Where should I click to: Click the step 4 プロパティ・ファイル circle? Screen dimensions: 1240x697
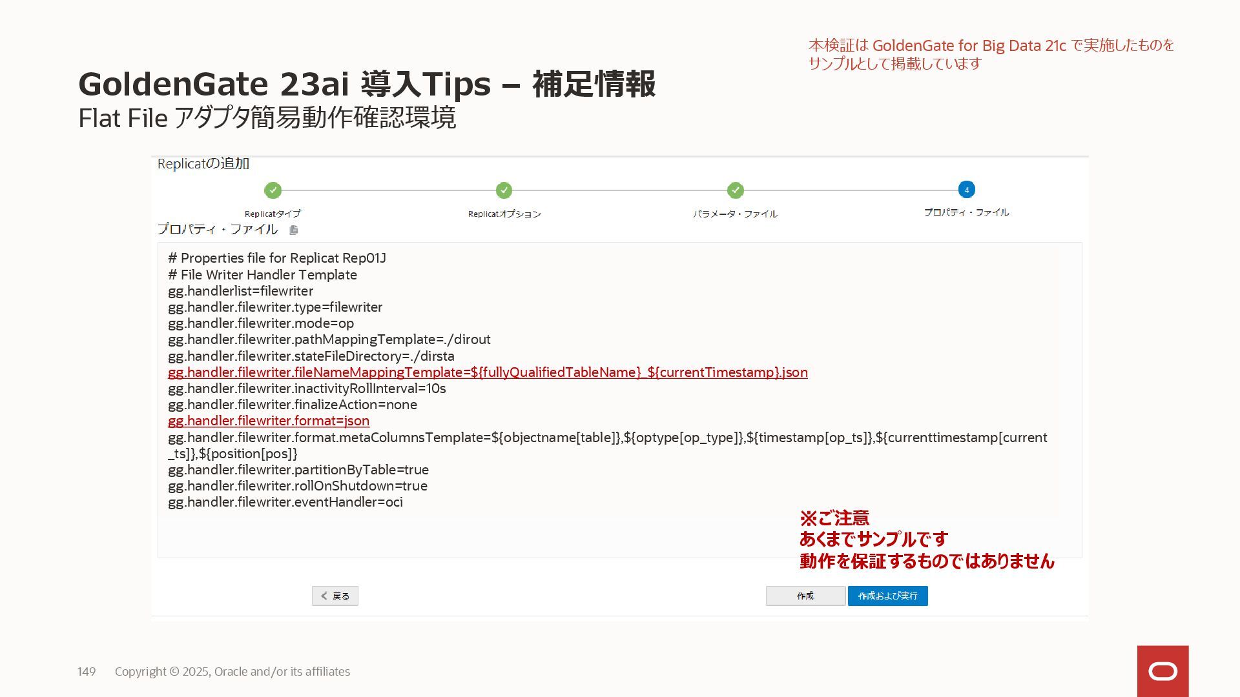pos(966,190)
